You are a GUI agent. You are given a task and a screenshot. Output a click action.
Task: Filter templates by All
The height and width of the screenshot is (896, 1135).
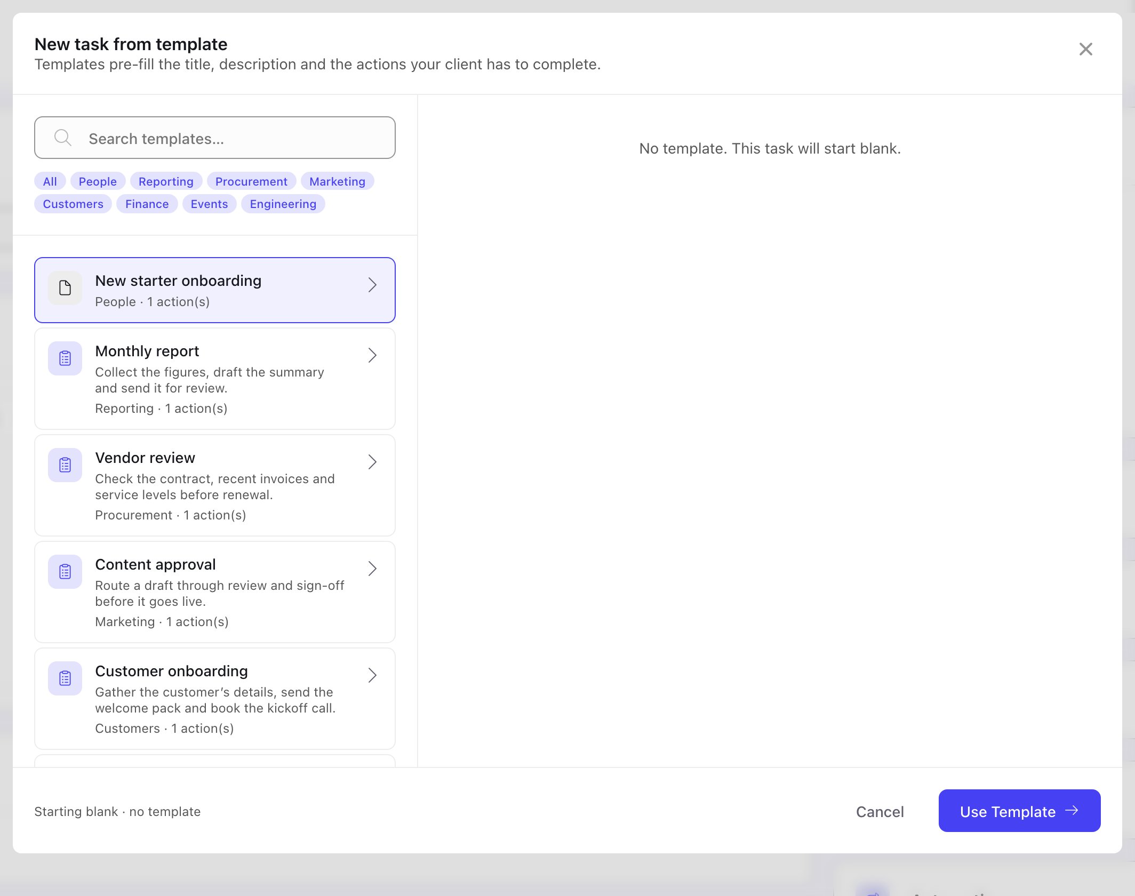pos(50,181)
